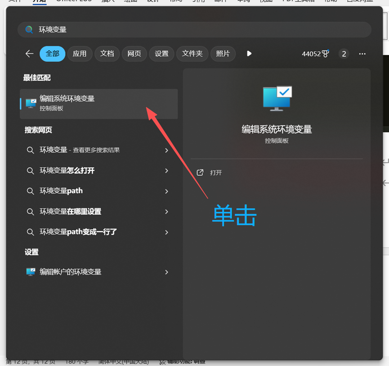This screenshot has width=389, height=366.
Task: Open 环境变量在哪里设置 web suggestion
Action: point(99,211)
